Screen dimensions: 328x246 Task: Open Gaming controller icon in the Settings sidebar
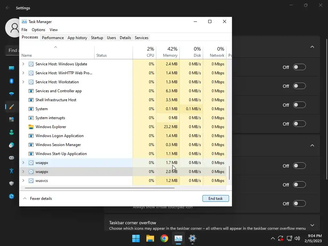click(x=12, y=158)
